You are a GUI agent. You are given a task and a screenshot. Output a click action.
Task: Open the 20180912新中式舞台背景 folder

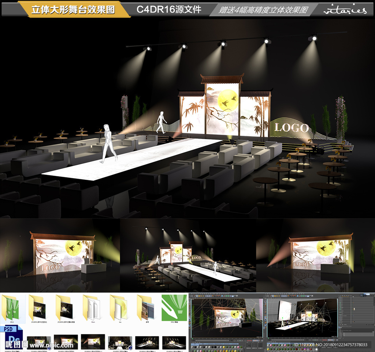[66, 307]
